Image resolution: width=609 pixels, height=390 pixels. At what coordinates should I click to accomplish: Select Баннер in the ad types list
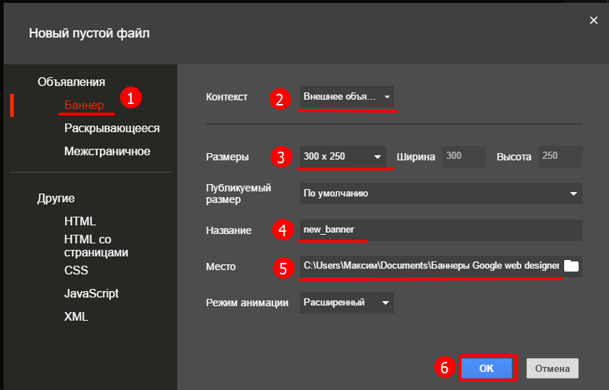(84, 105)
